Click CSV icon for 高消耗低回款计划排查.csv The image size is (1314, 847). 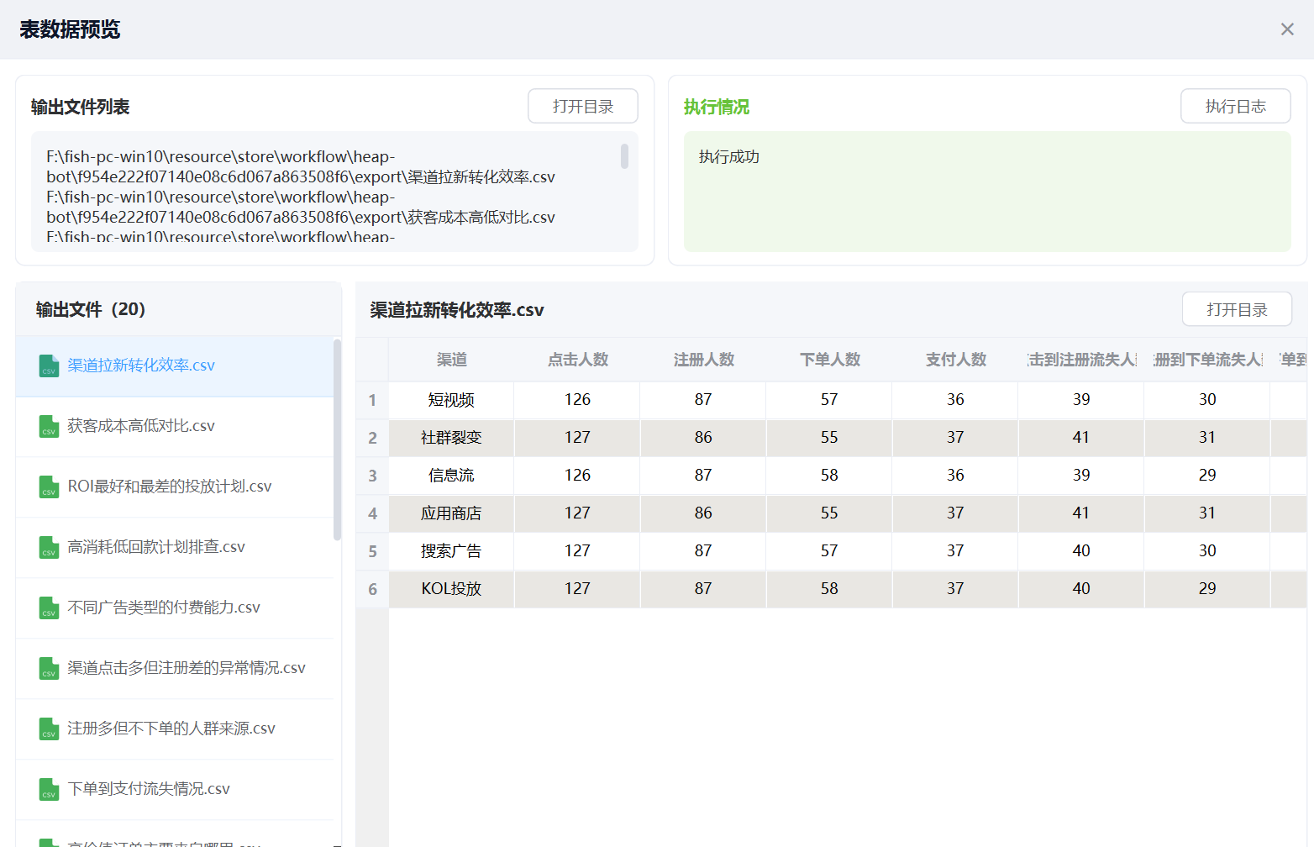(49, 548)
